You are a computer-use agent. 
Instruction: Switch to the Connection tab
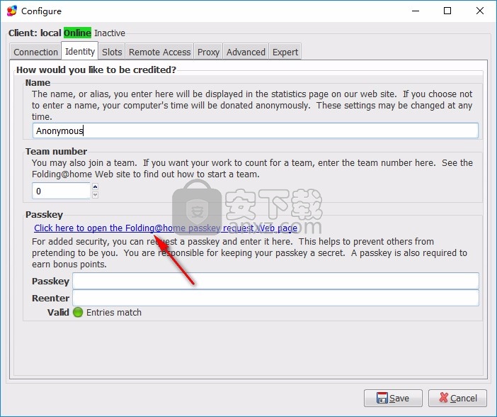point(35,52)
